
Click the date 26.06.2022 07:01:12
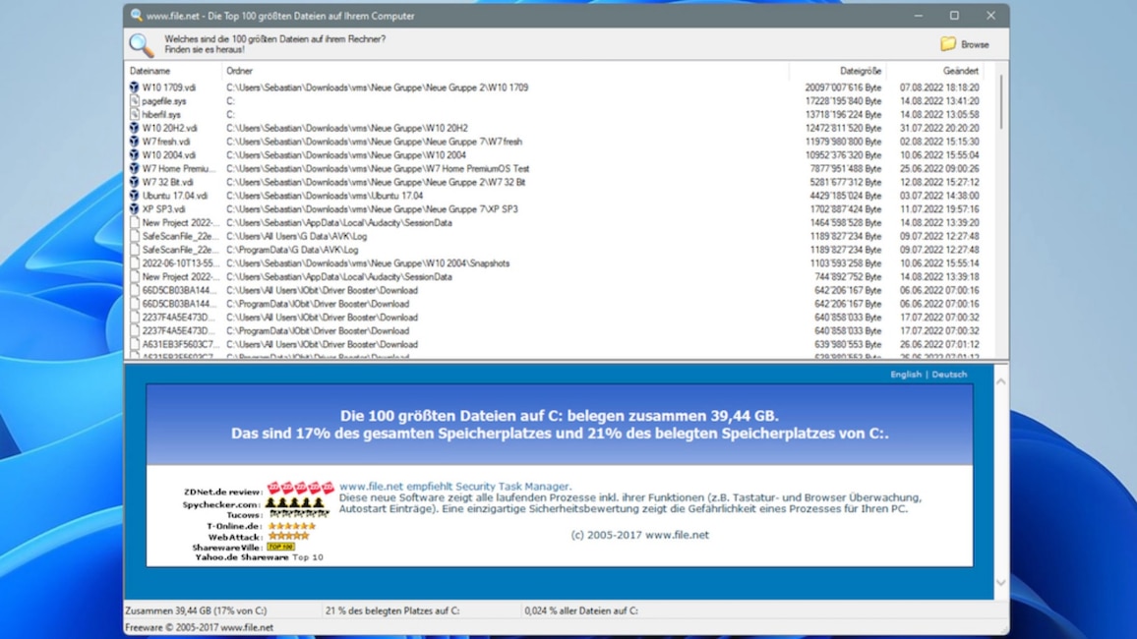(939, 344)
